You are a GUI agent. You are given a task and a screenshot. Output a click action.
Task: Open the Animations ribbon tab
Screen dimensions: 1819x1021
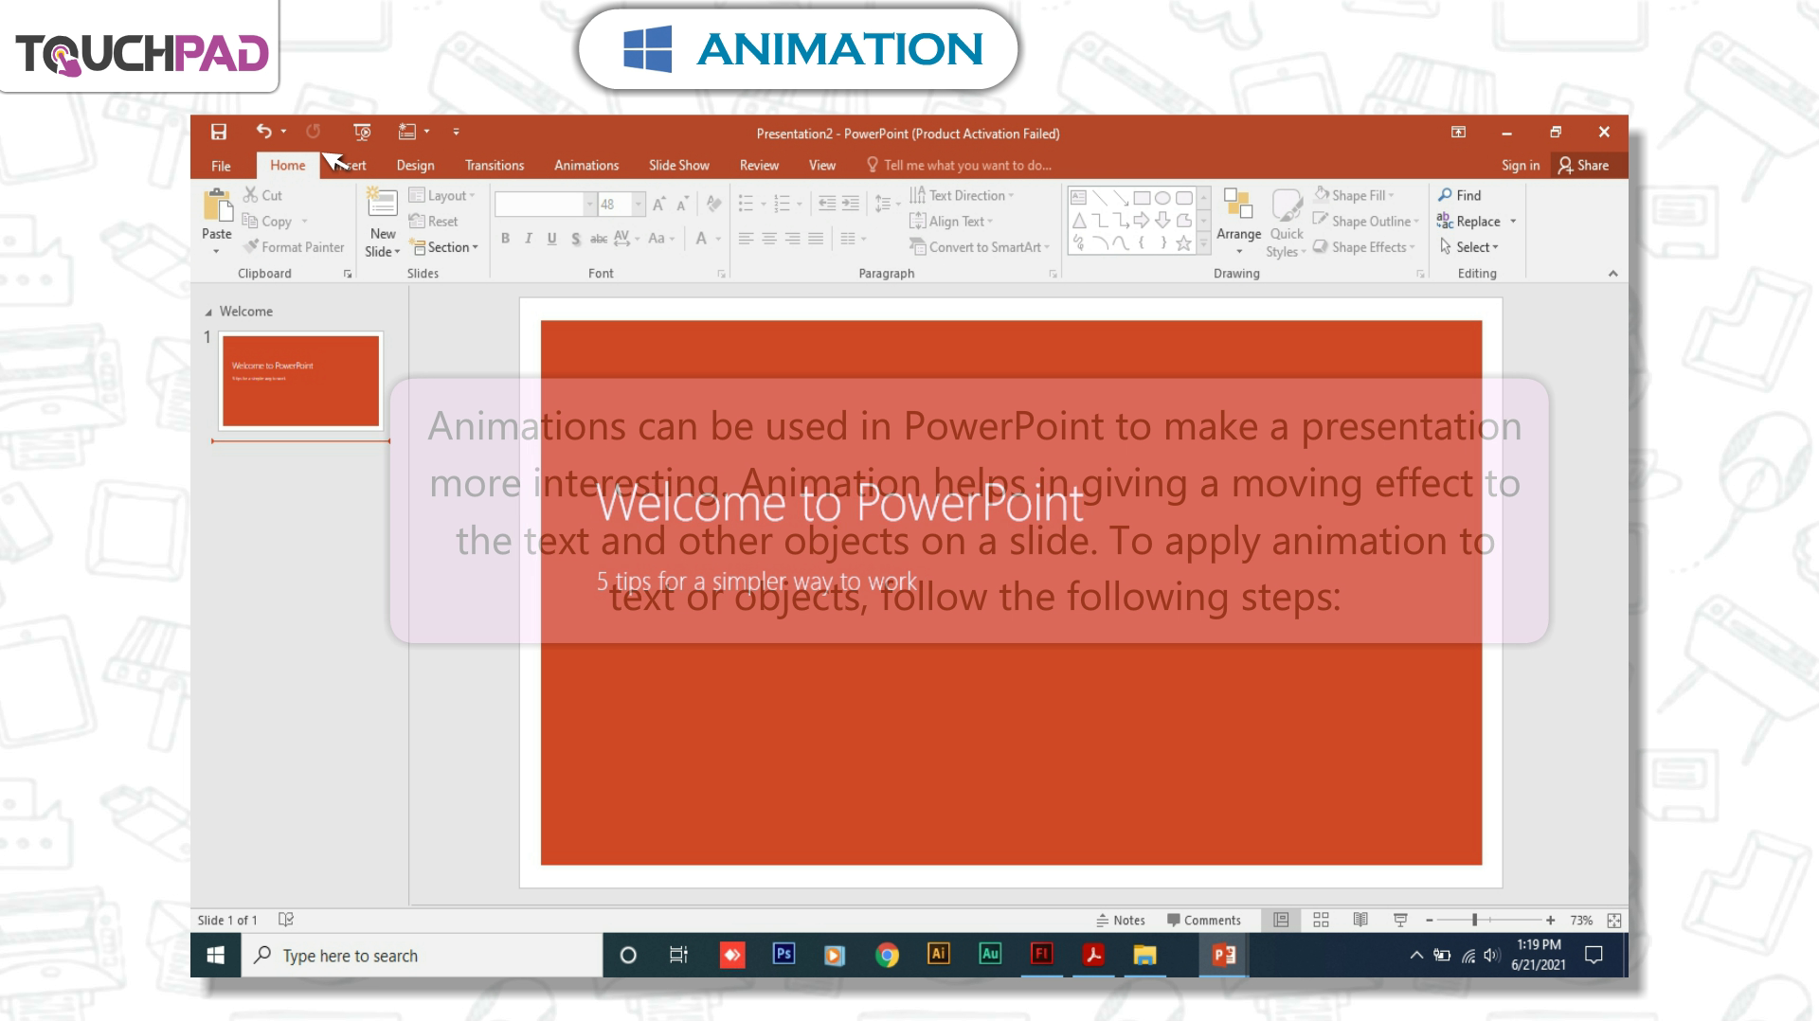tap(585, 165)
